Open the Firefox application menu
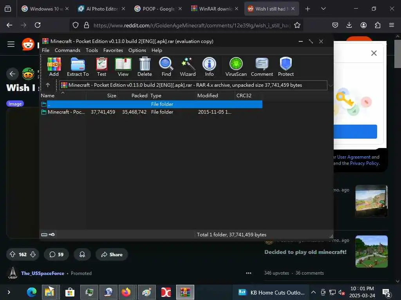The height and width of the screenshot is (300, 401). point(392,25)
